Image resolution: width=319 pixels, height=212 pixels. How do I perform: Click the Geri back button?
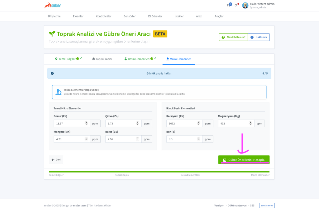coord(56,160)
